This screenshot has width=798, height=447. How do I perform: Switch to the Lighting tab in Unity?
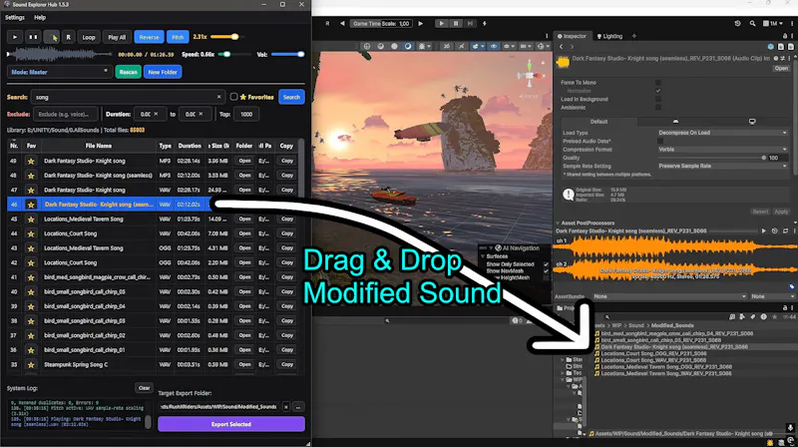pos(609,36)
